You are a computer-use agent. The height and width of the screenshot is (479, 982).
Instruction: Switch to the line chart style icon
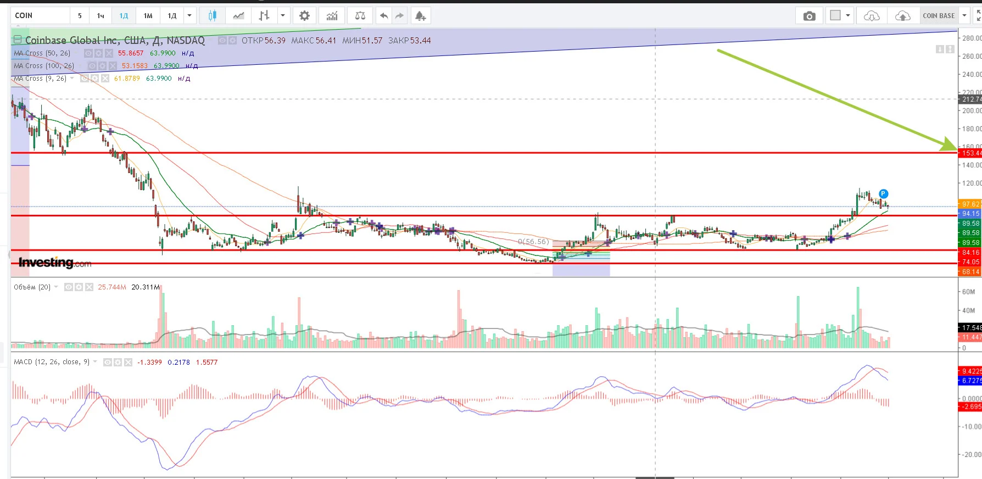tap(238, 16)
